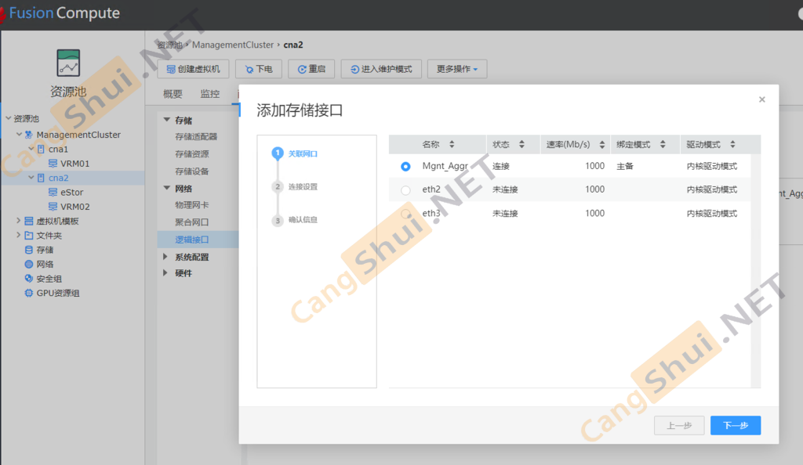This screenshot has height=465, width=803.
Task: Click the 未连接 status in eth2 row
Action: [x=505, y=189]
